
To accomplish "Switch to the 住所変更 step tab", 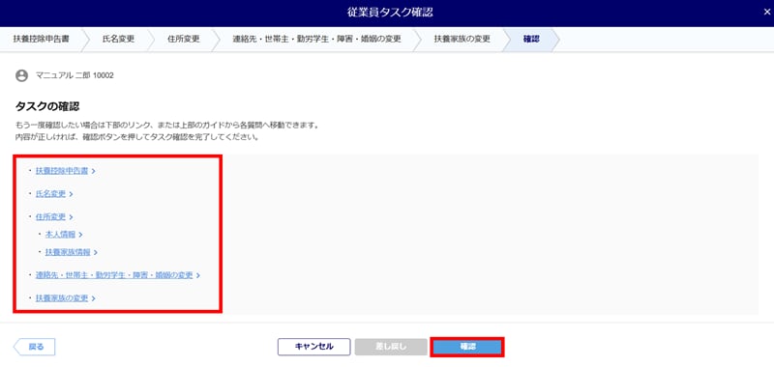I will pyautogui.click(x=183, y=40).
